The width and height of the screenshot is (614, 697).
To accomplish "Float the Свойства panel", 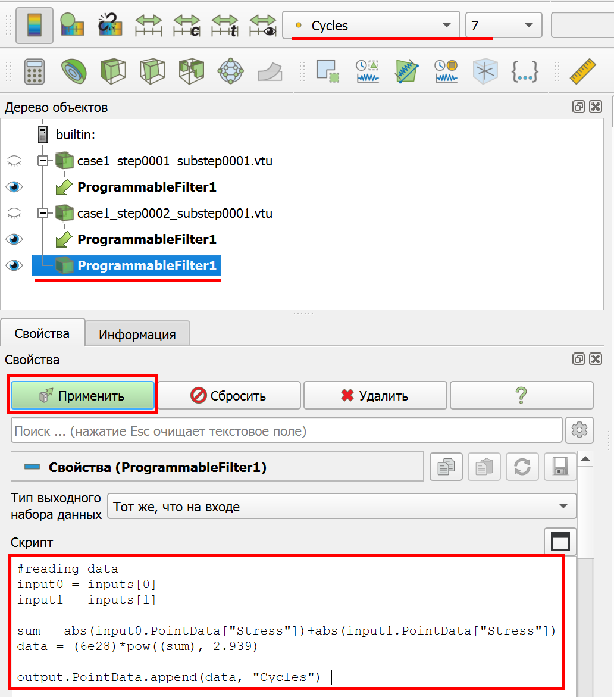I will point(578,359).
